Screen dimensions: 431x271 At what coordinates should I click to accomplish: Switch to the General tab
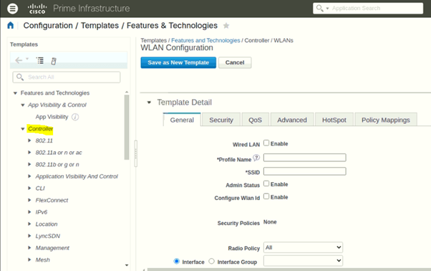pyautogui.click(x=182, y=120)
